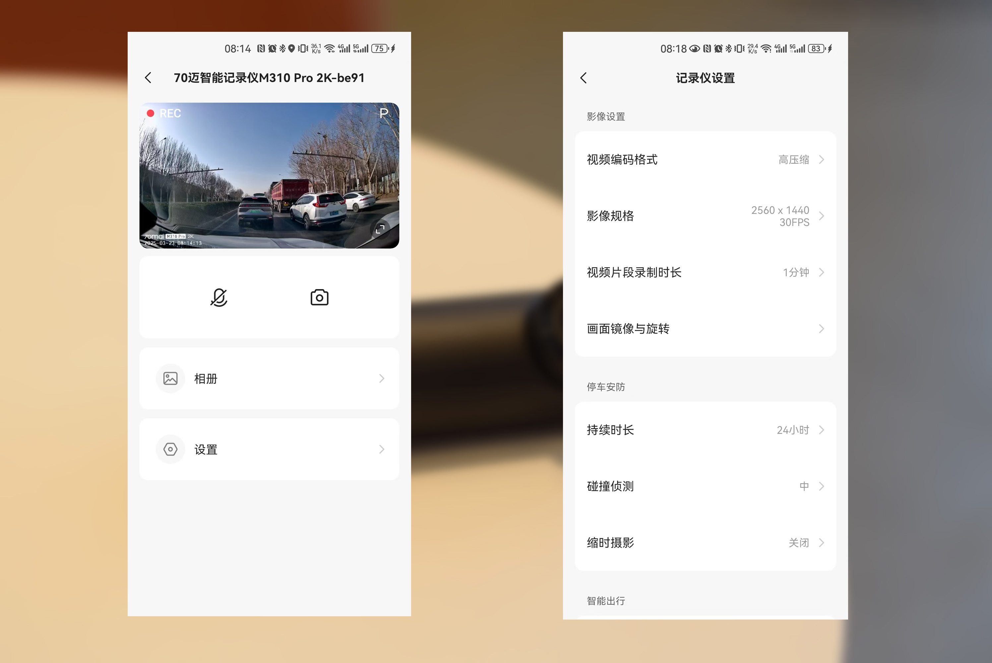Tap the 设置 hexagon gear icon

(x=170, y=449)
